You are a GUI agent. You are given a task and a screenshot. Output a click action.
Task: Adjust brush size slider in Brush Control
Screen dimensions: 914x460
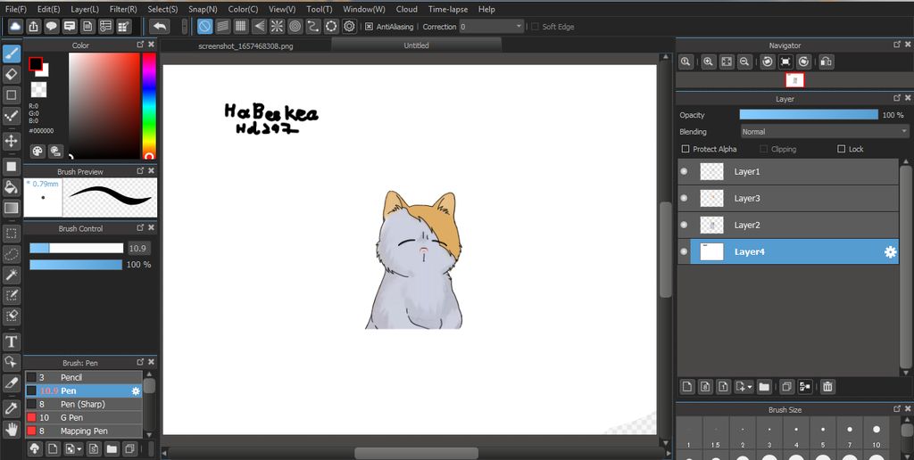77,248
